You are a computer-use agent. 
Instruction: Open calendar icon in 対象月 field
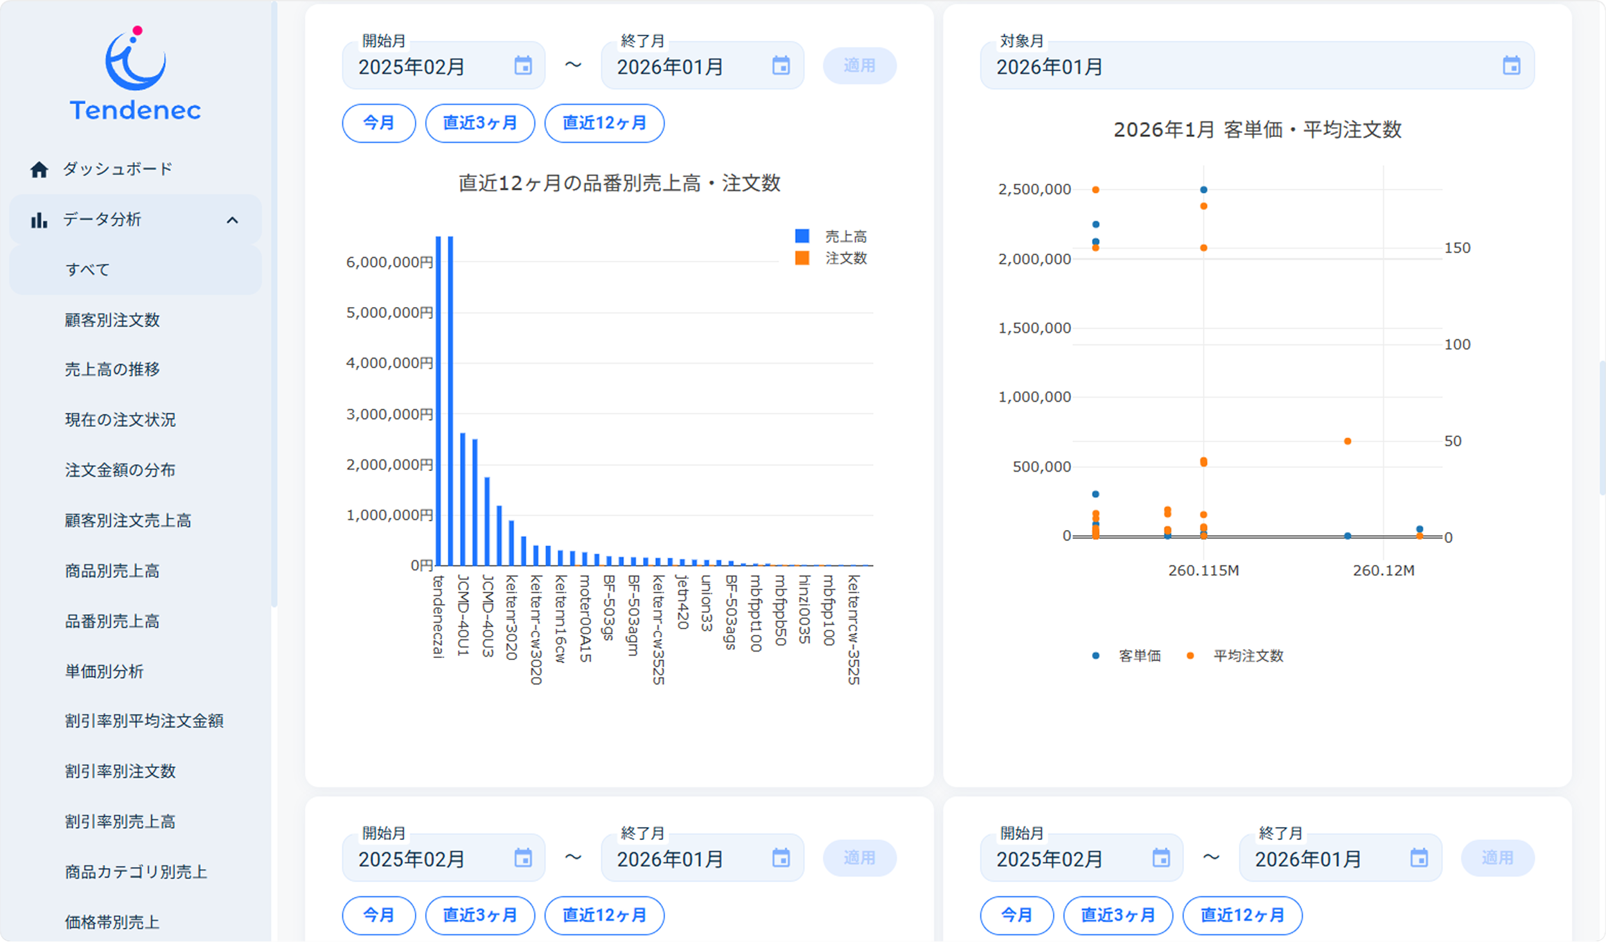[1511, 66]
